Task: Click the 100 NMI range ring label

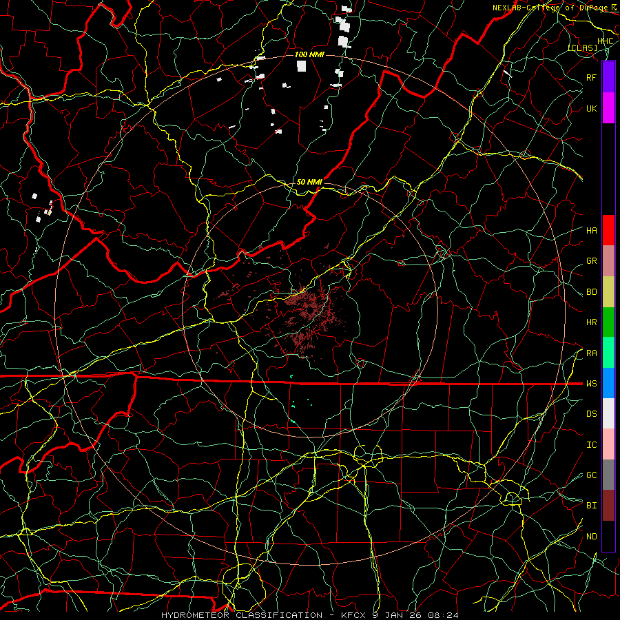Action: click(x=309, y=54)
